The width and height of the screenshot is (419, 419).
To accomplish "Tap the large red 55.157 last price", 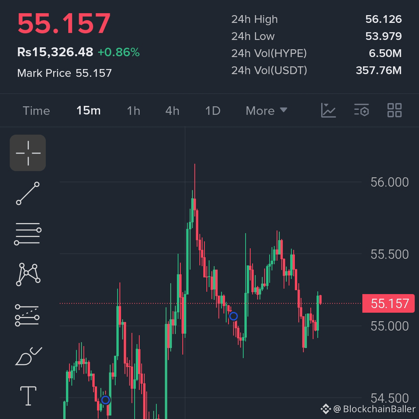I will pos(64,24).
